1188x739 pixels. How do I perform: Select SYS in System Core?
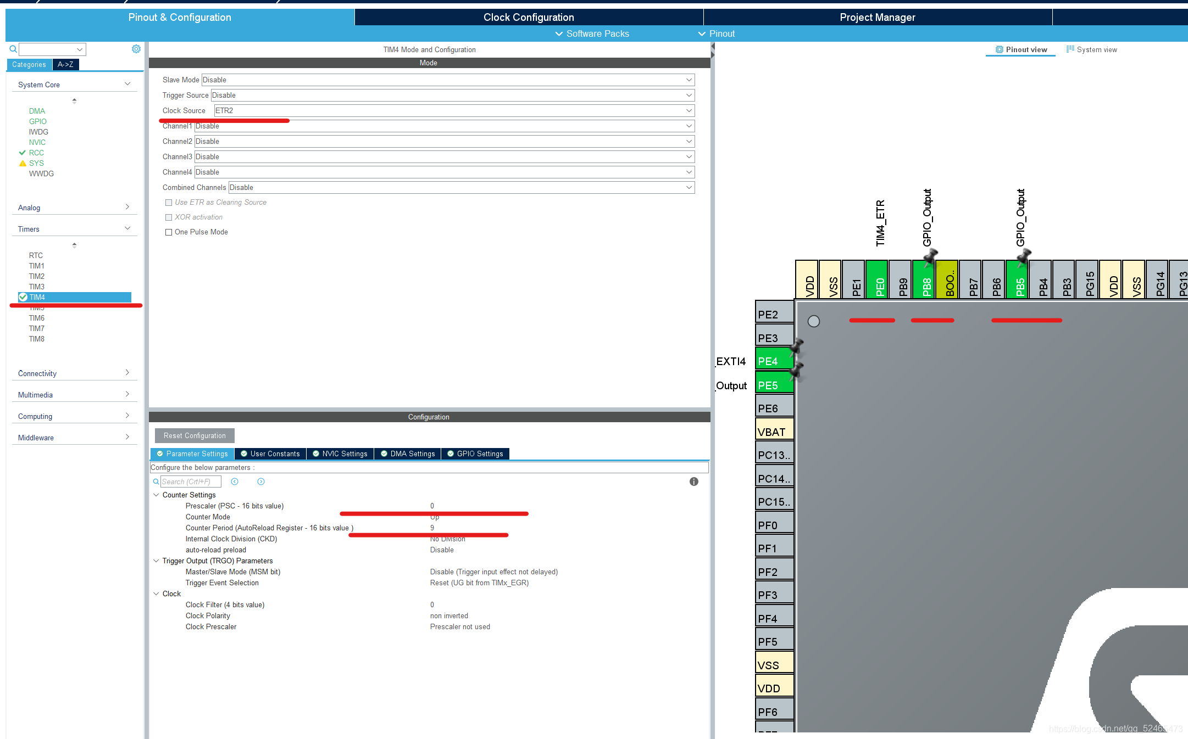[36, 163]
